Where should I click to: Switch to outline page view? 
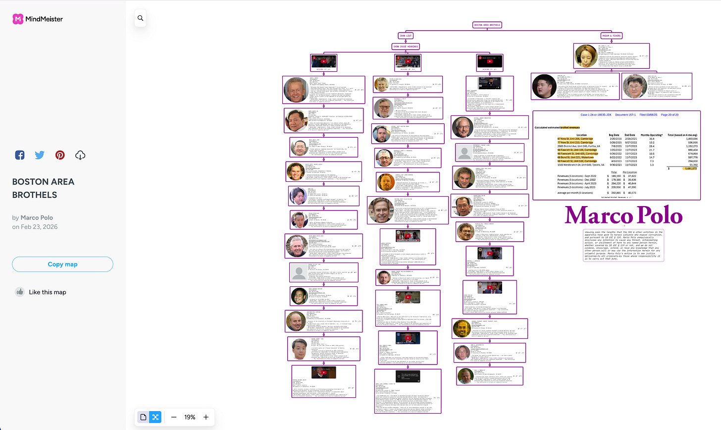point(144,417)
